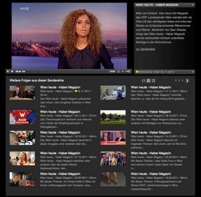This screenshot has width=201, height=197.
Task: Open thumbnail of 16.09.2011 episode
Action: pyautogui.click(x=113, y=179)
